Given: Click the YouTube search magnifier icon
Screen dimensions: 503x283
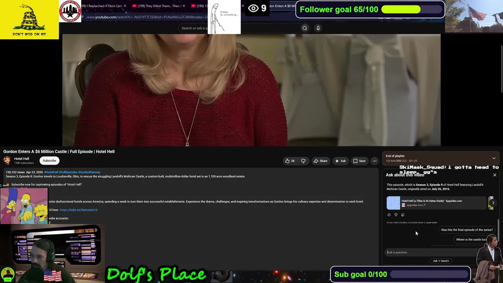Looking at the screenshot, I should click(x=305, y=28).
